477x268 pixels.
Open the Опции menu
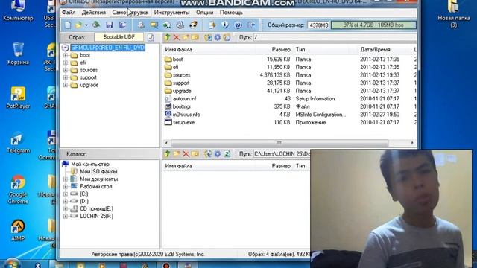click(205, 13)
